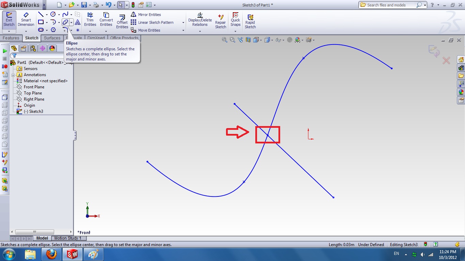Viewport: 465px width, 261px height.
Task: Click the Rebuild traffic light icon
Action: pos(133,5)
